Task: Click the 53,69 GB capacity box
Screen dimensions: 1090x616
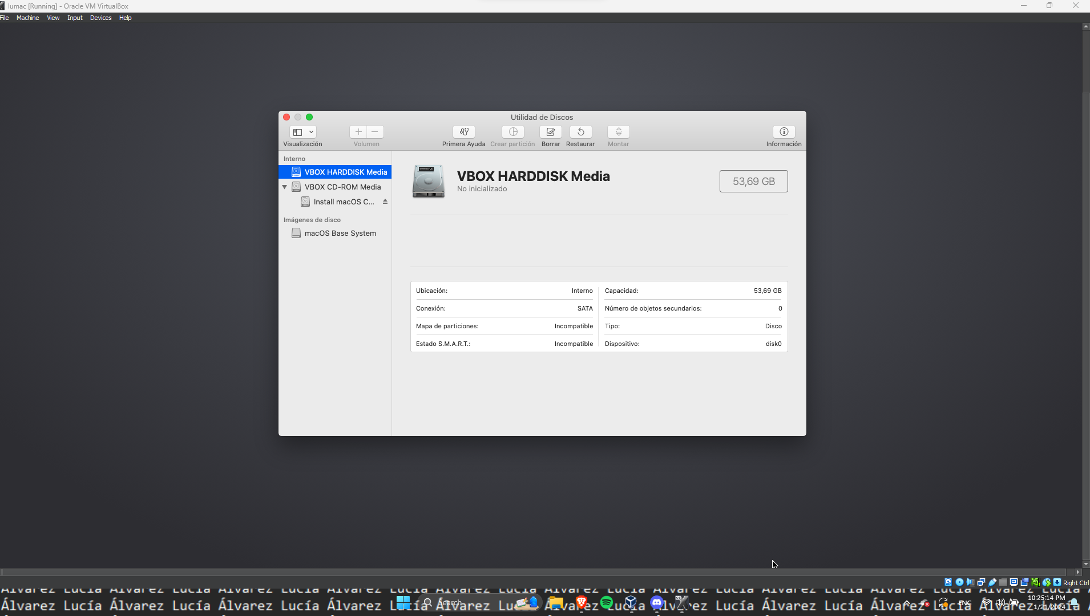Action: [x=753, y=181]
